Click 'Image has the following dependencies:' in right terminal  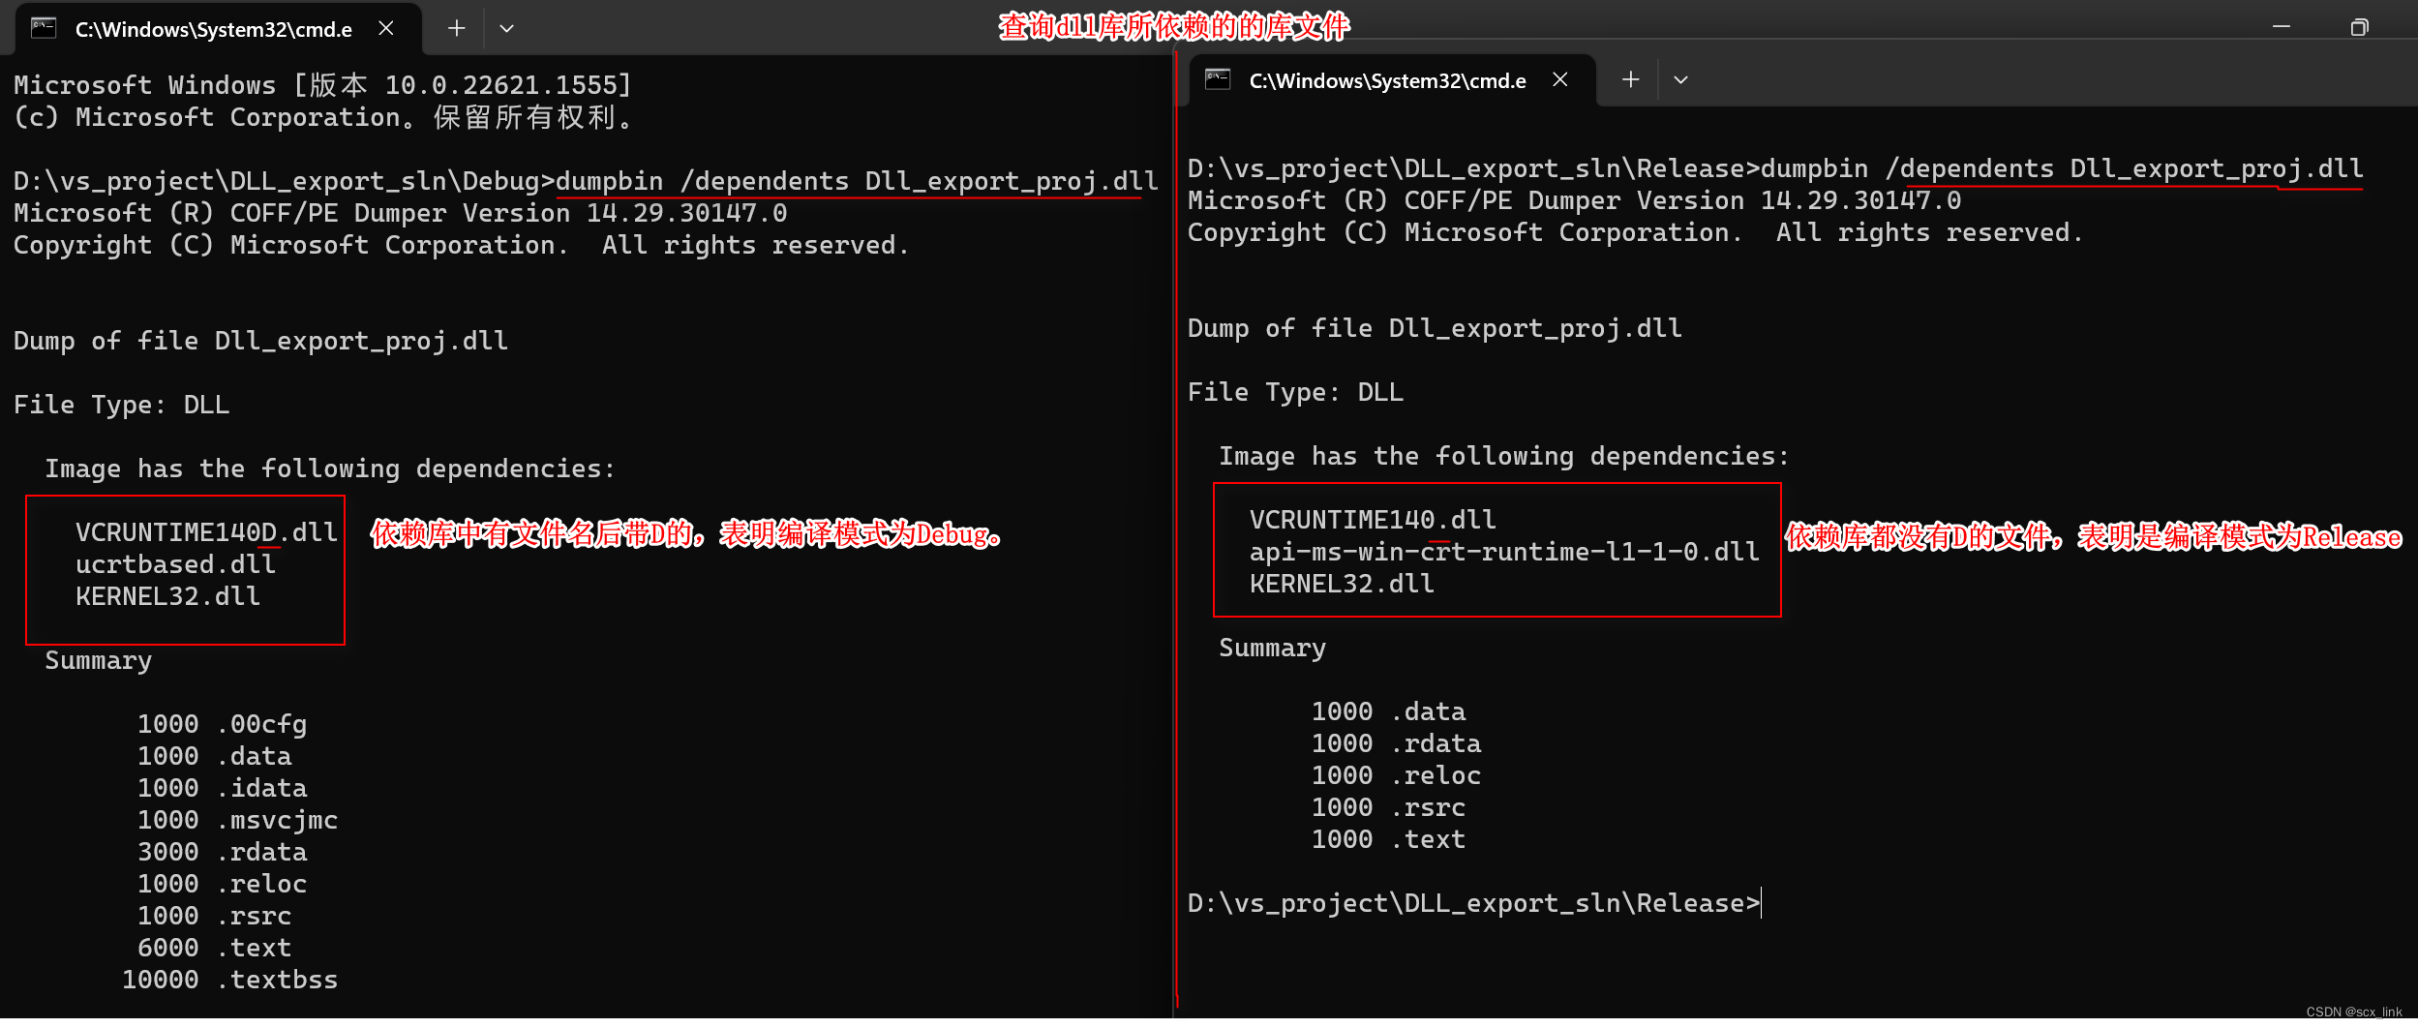(x=1504, y=456)
